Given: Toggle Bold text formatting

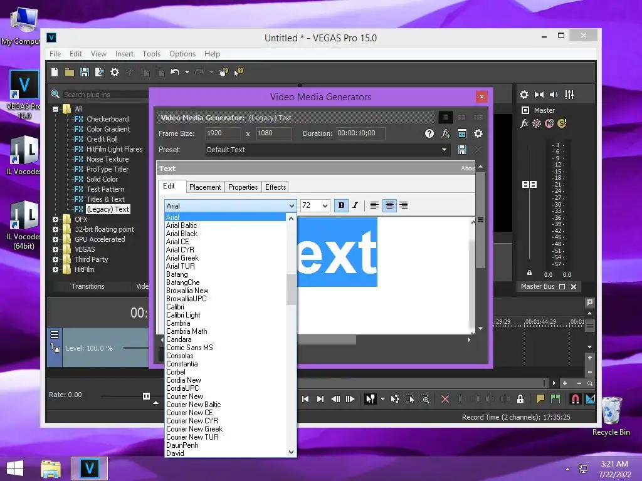Looking at the screenshot, I should (341, 205).
